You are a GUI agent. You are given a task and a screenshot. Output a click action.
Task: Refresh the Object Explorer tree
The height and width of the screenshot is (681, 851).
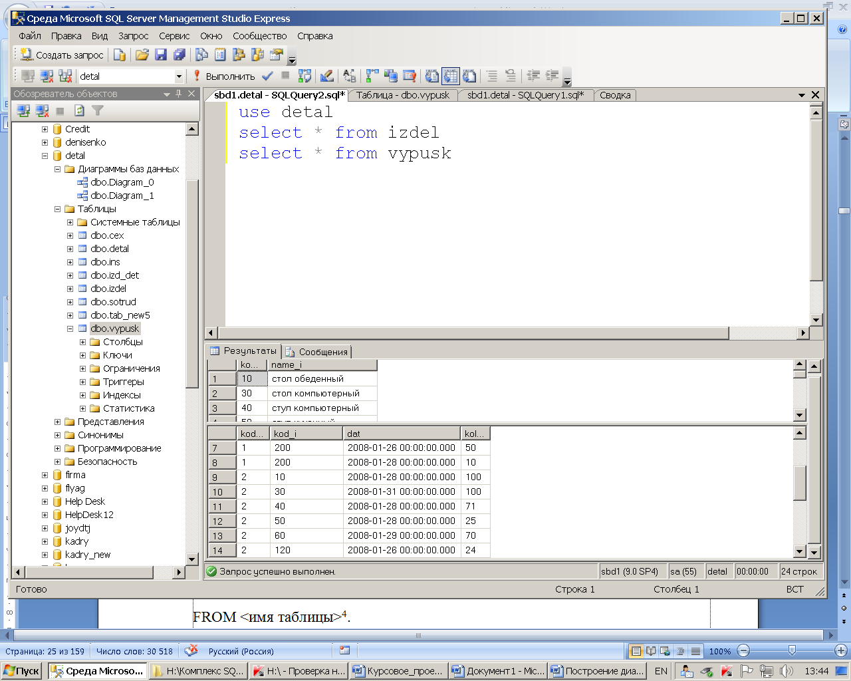[x=79, y=110]
